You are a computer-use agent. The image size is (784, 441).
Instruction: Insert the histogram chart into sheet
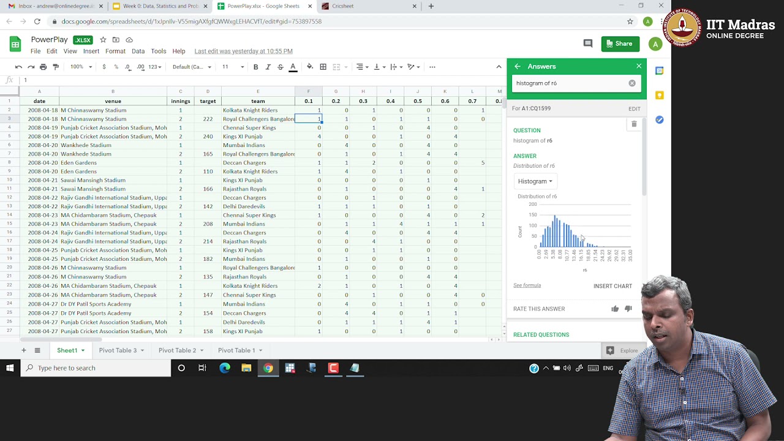click(x=612, y=286)
